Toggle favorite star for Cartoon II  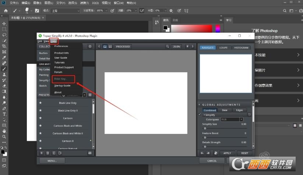click(40, 141)
